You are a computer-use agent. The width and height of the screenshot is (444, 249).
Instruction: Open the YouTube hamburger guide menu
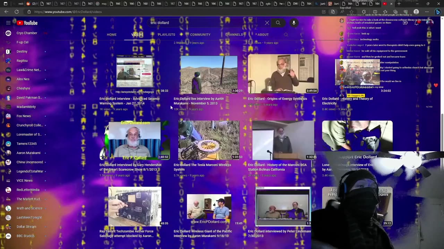[x=8, y=23]
